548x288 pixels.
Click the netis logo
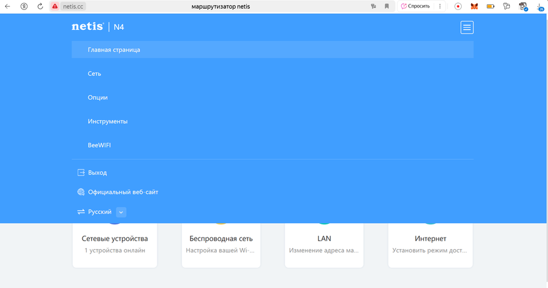(87, 27)
